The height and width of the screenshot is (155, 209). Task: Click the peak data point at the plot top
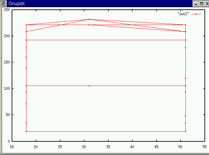point(89,19)
